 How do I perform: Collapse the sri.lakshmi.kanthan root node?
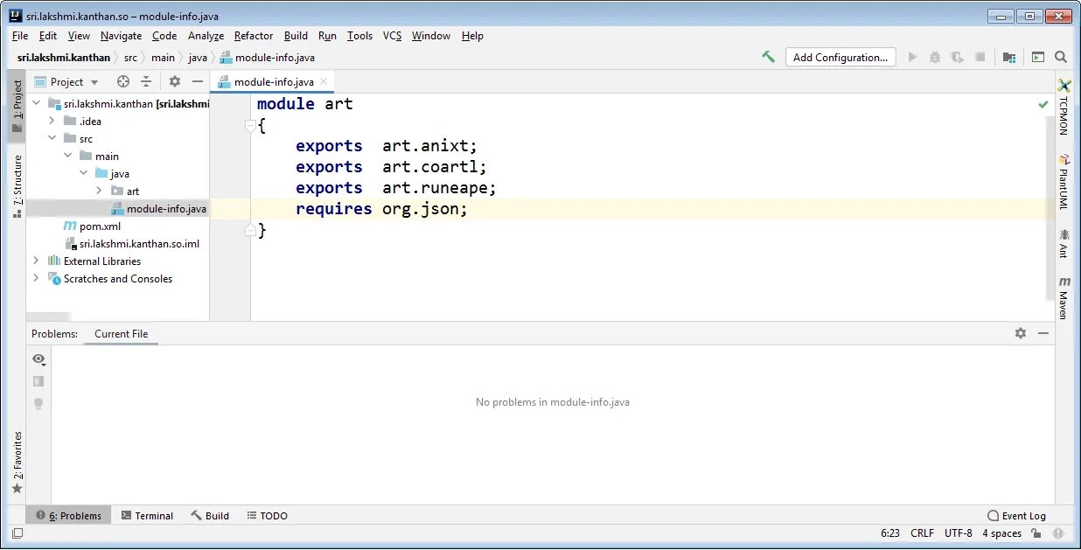37,103
